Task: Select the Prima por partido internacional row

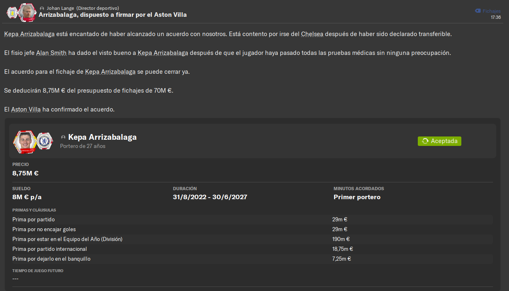Action: [252, 249]
